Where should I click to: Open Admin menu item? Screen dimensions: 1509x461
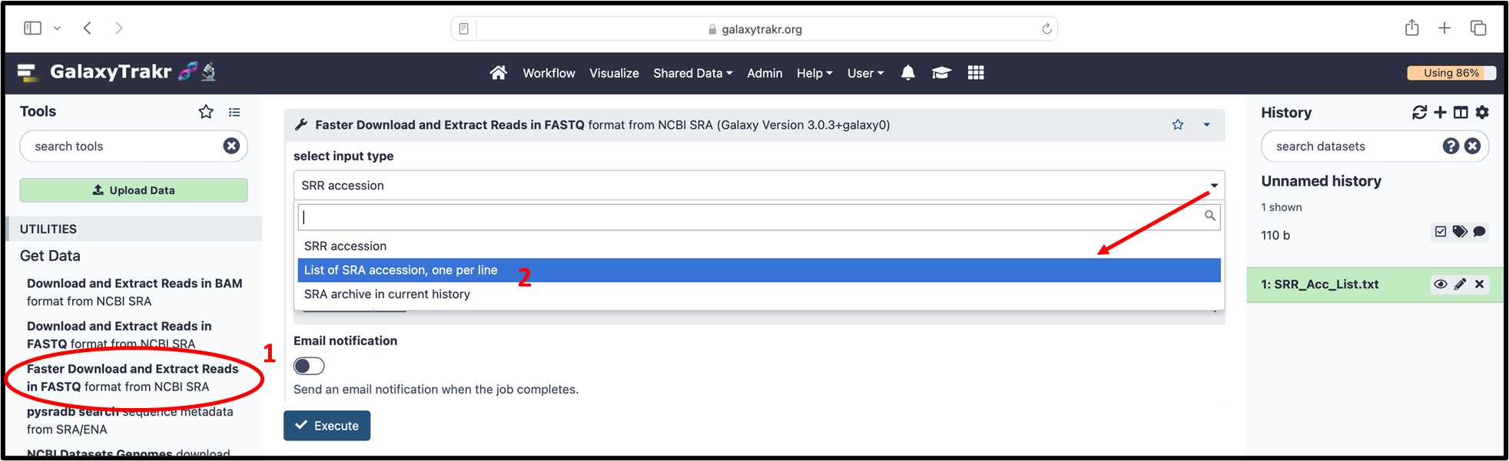click(x=764, y=73)
